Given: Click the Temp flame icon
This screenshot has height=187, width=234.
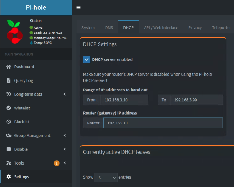Looking at the screenshot, I should coord(31,43).
